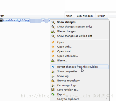Screen dimensions: 116x101
Task: Choose Open from the context menu
Action: coord(80,42)
